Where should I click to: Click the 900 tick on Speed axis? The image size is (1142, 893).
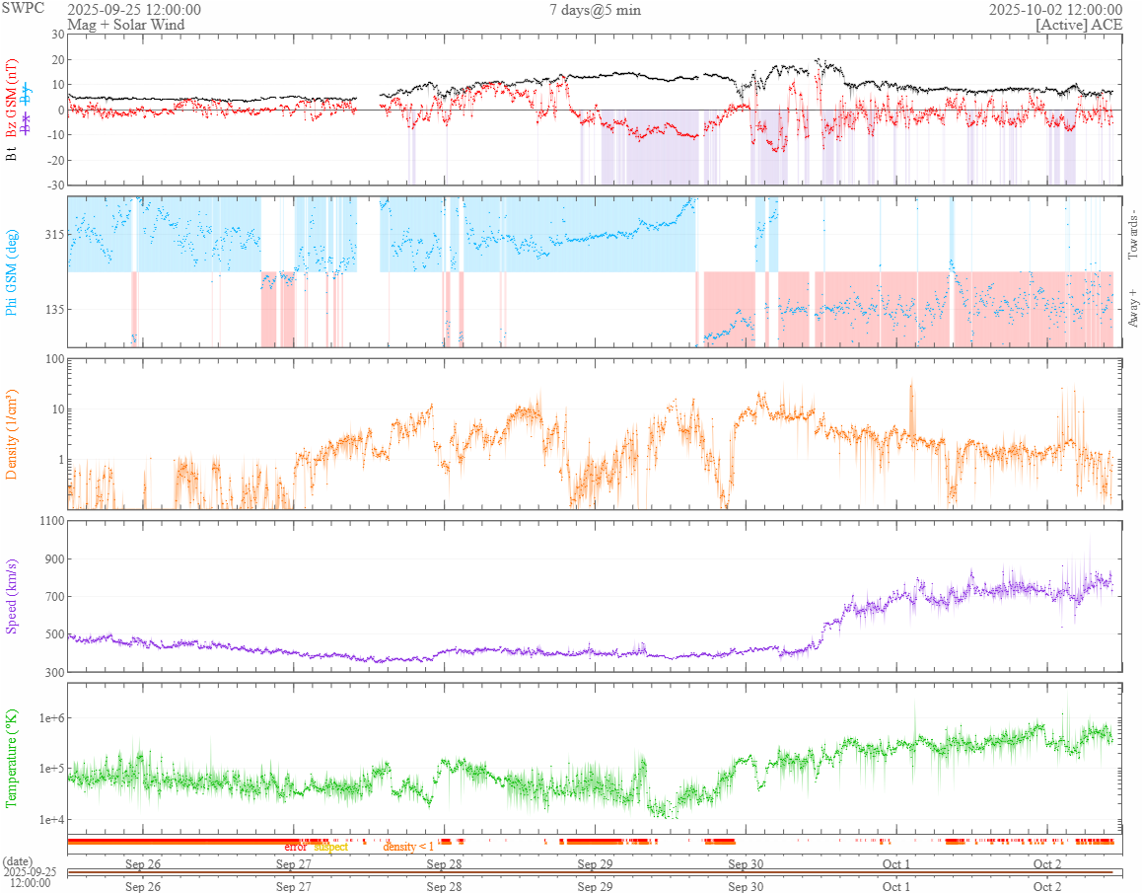pyautogui.click(x=54, y=559)
